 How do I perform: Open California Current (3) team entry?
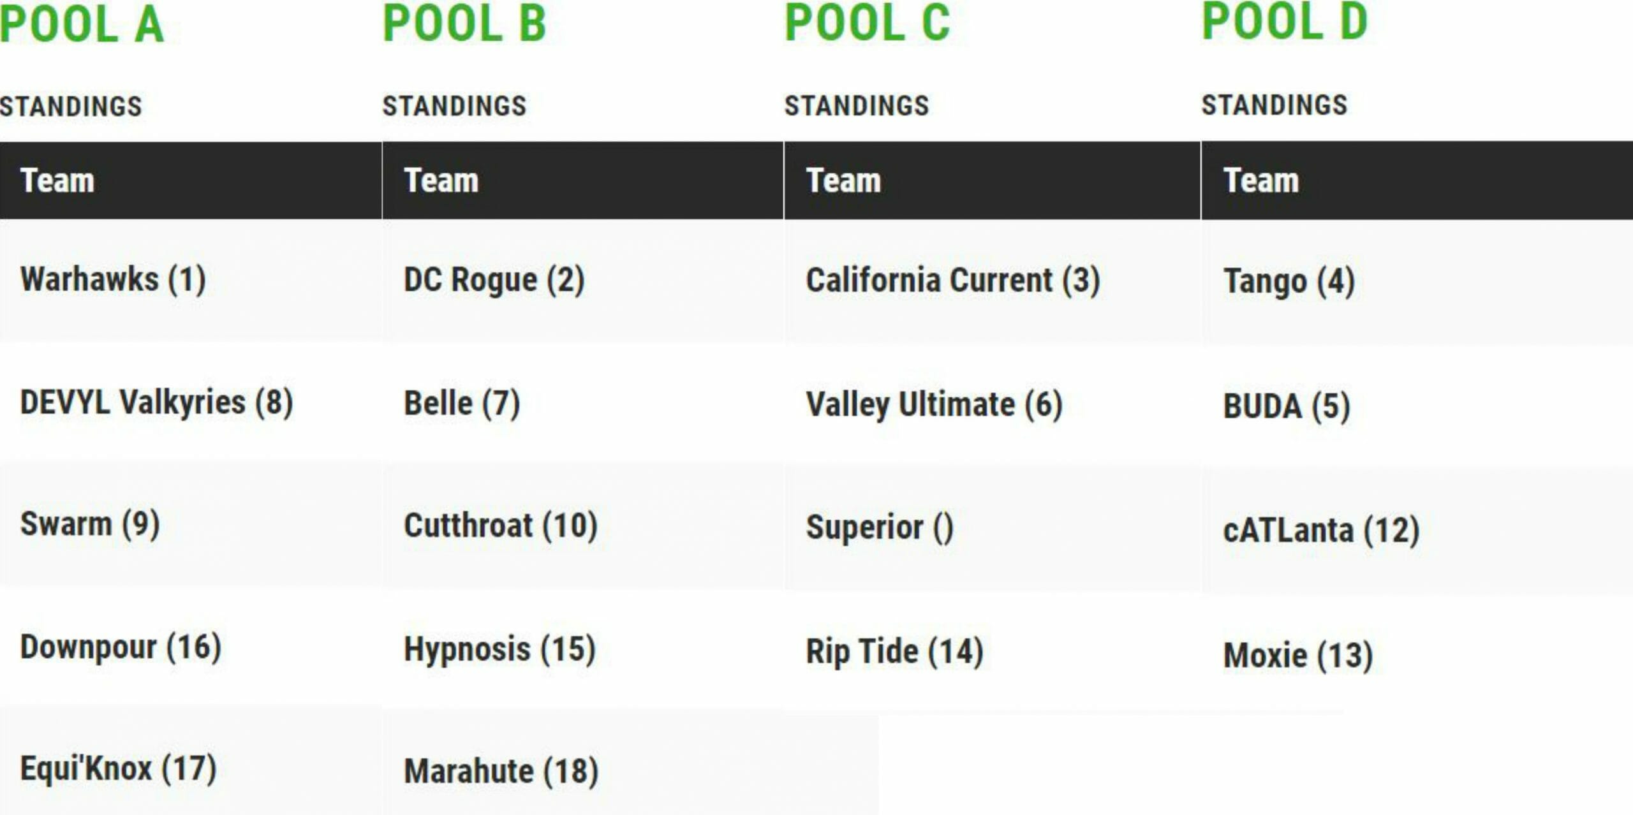click(953, 281)
